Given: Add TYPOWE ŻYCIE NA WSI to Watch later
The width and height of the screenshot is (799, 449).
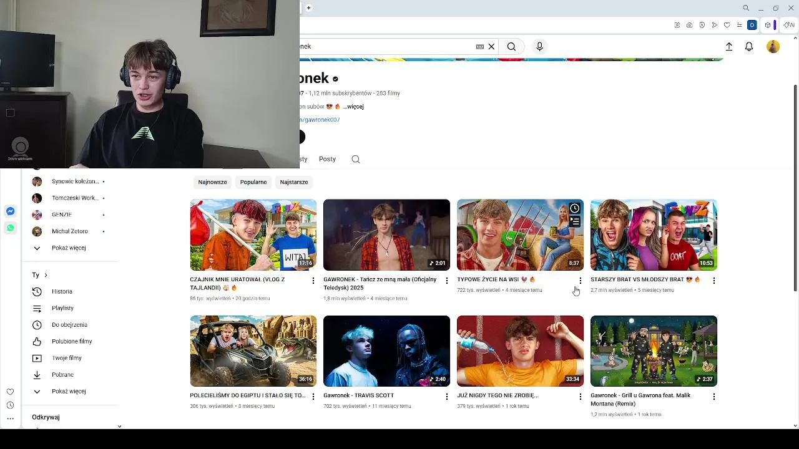Looking at the screenshot, I should coord(574,208).
